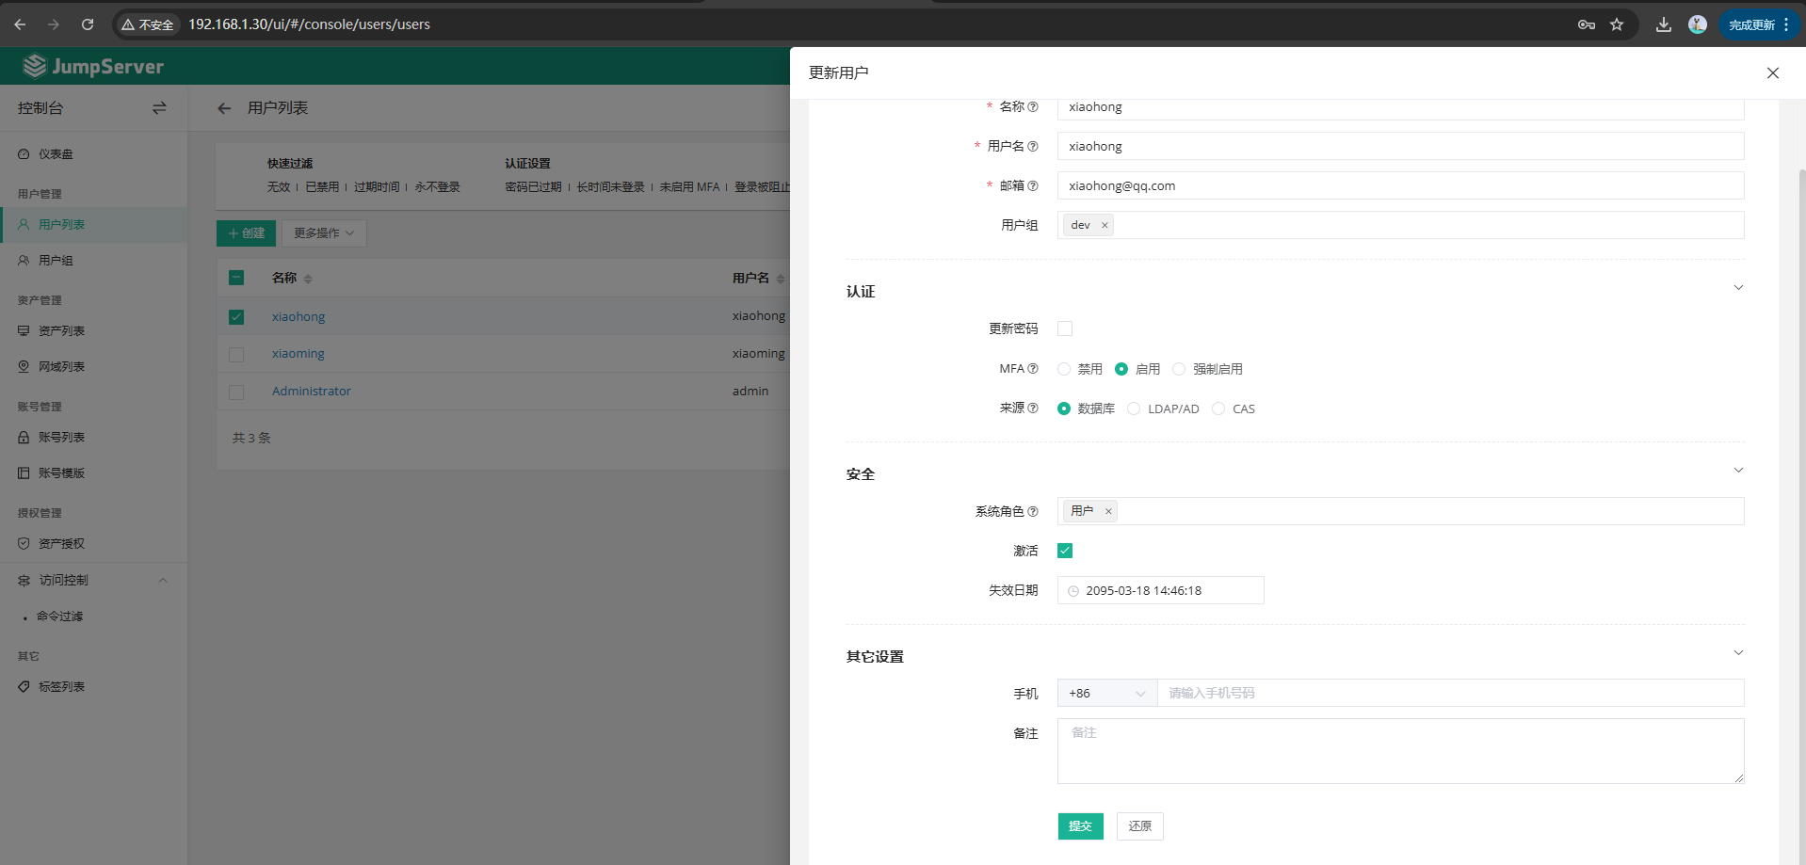This screenshot has width=1806, height=865.
Task: Click help icon next to 来源
Action: [x=1033, y=408]
